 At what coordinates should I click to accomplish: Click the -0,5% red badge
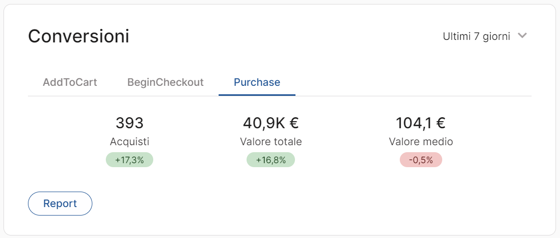(x=421, y=160)
